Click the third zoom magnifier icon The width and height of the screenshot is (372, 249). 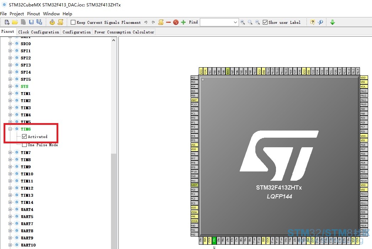(x=257, y=22)
